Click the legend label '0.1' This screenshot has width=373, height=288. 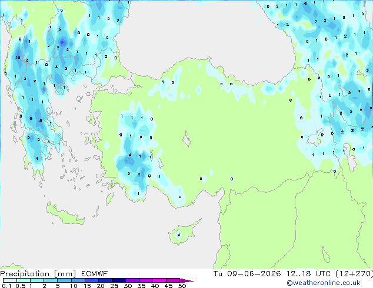tap(6, 286)
